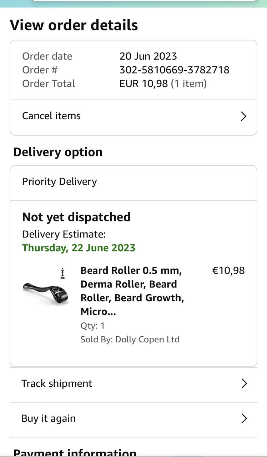Tap the EUR 10,98 order total
The width and height of the screenshot is (267, 457).
(x=143, y=84)
